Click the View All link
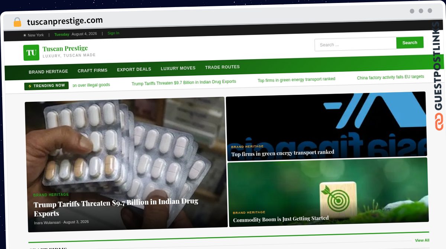The image size is (446, 249). click(x=422, y=240)
